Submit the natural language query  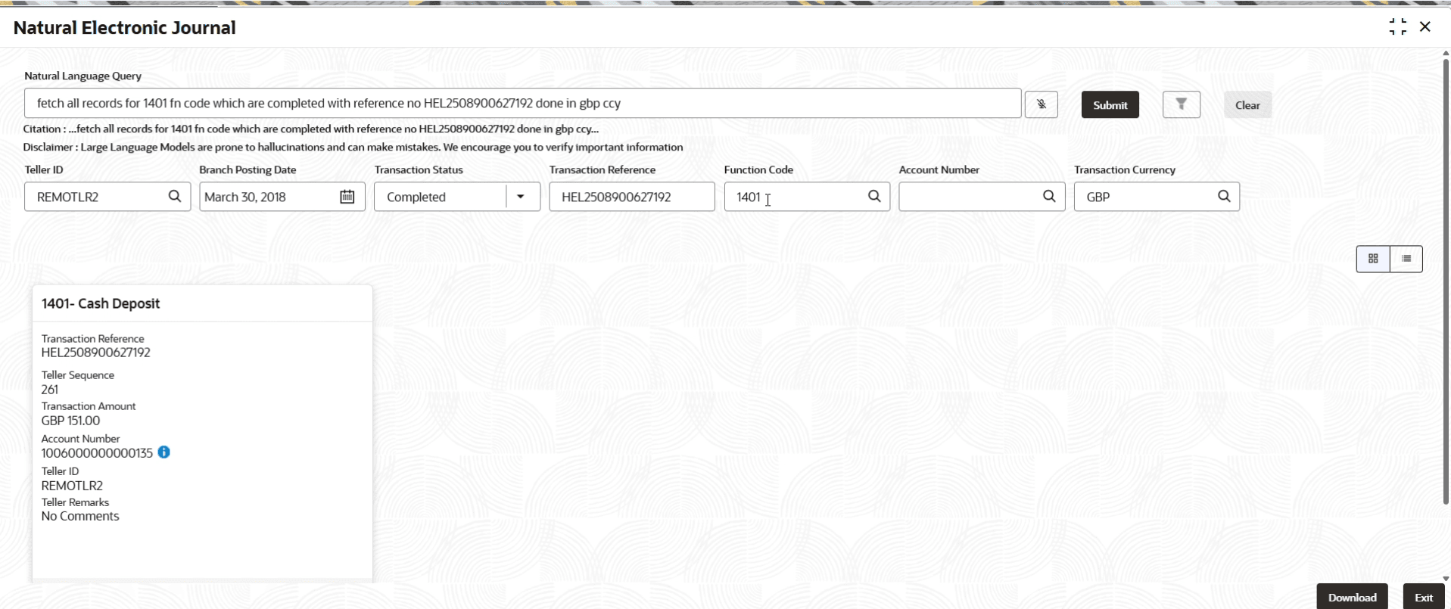[1110, 105]
